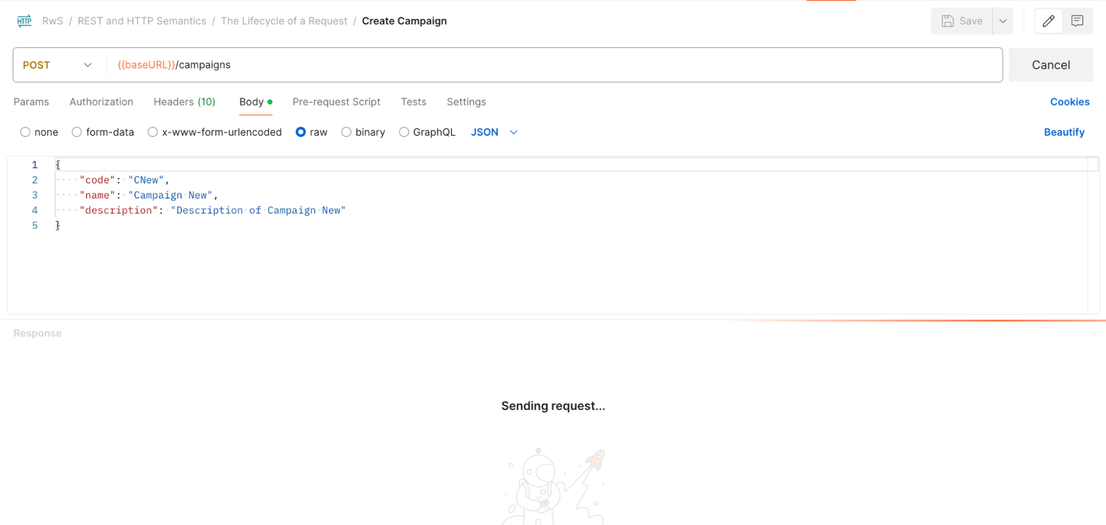Click the pencil edit icon
The width and height of the screenshot is (1106, 525).
click(1048, 21)
